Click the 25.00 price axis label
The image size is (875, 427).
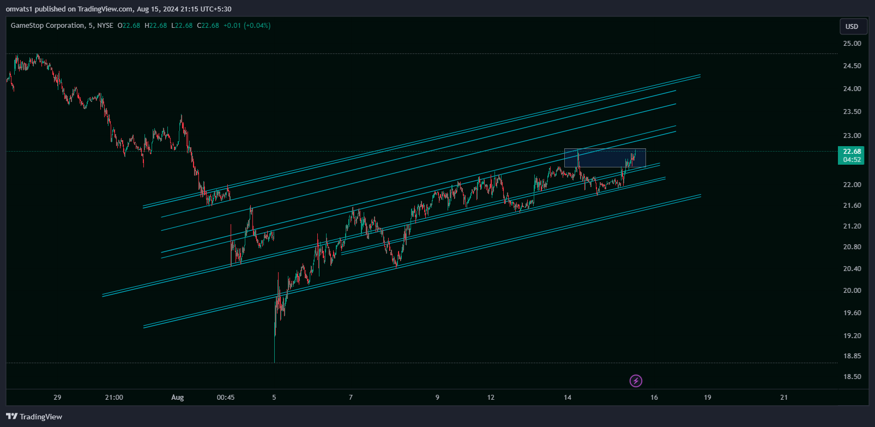(x=852, y=44)
